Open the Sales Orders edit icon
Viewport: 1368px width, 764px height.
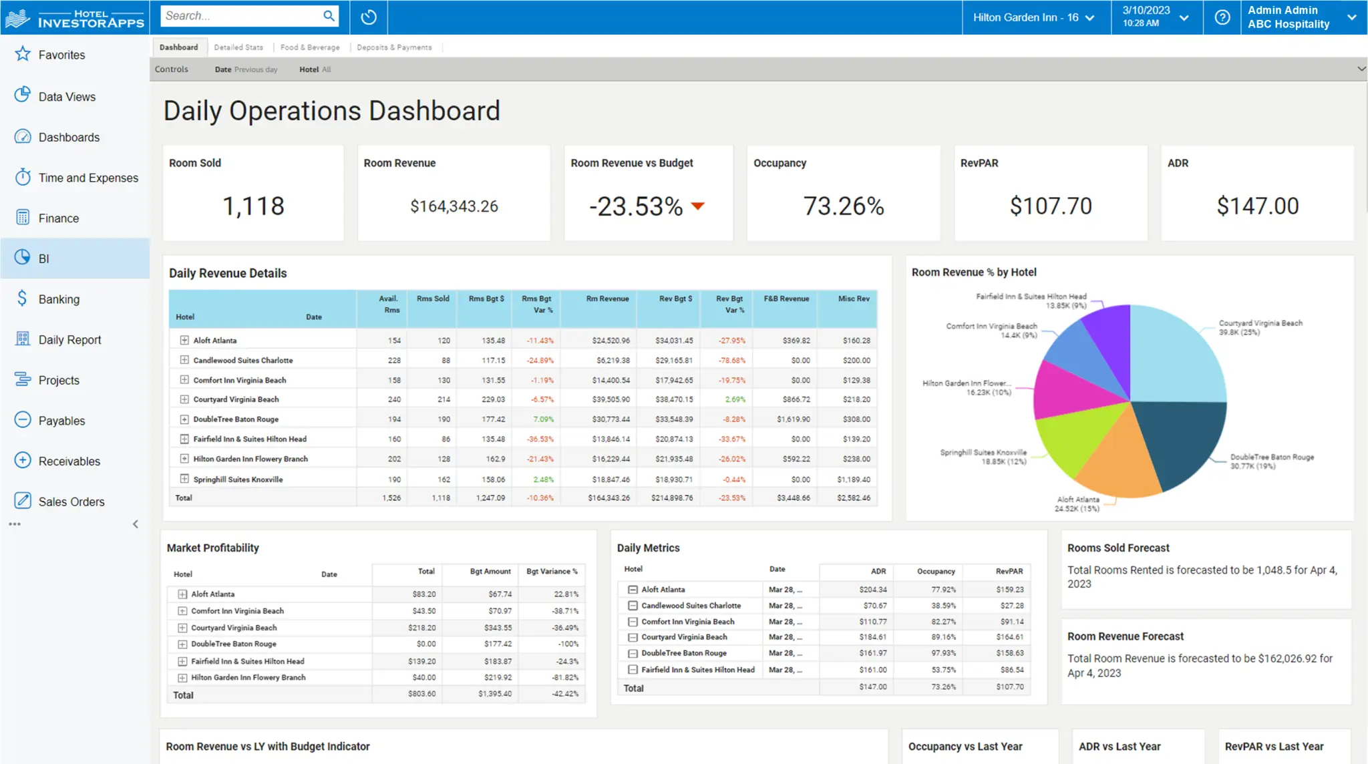tap(23, 501)
